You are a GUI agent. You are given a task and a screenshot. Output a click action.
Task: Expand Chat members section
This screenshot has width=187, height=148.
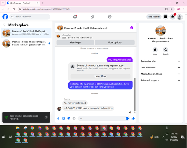point(160,68)
